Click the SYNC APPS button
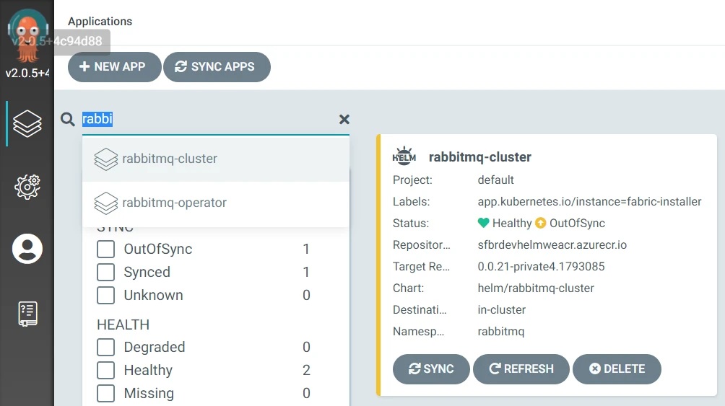 (217, 67)
